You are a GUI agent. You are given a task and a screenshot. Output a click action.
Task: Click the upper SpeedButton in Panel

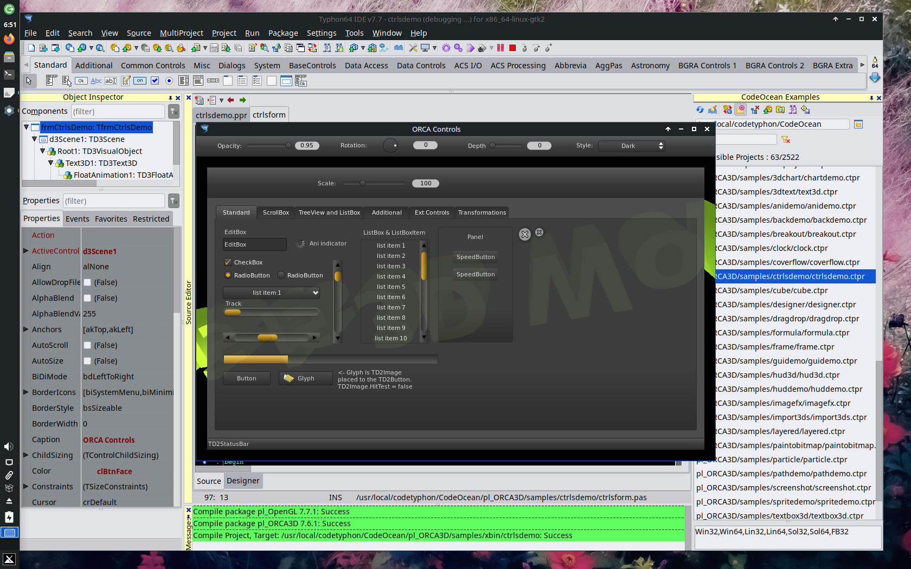click(476, 257)
